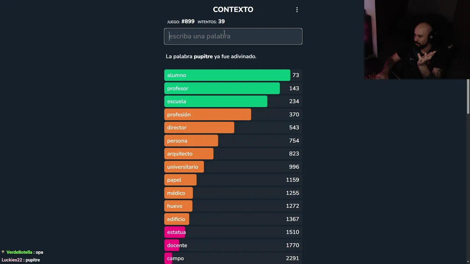Select the 'edificio' guess bar
Image resolution: width=470 pixels, height=264 pixels.
(233, 219)
